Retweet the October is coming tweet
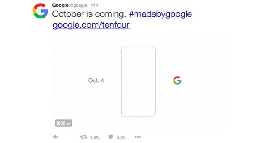The image size is (256, 143). click(x=83, y=137)
